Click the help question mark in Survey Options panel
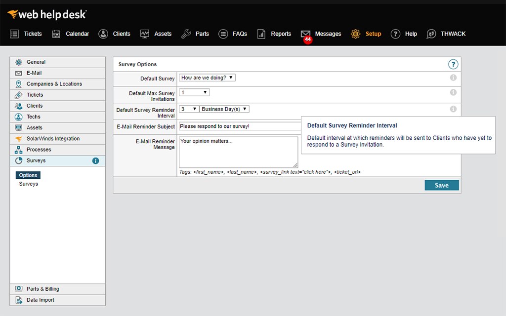This screenshot has width=506, height=316. click(453, 64)
